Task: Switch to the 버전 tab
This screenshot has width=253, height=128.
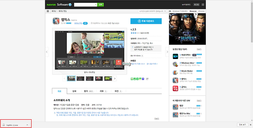Action: pyautogui.click(x=118, y=91)
